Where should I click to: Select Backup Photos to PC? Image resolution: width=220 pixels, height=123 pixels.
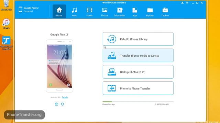pos(138,72)
